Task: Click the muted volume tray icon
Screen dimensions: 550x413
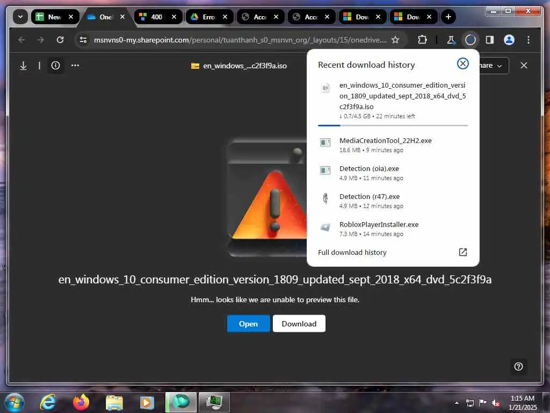Action: (x=496, y=403)
